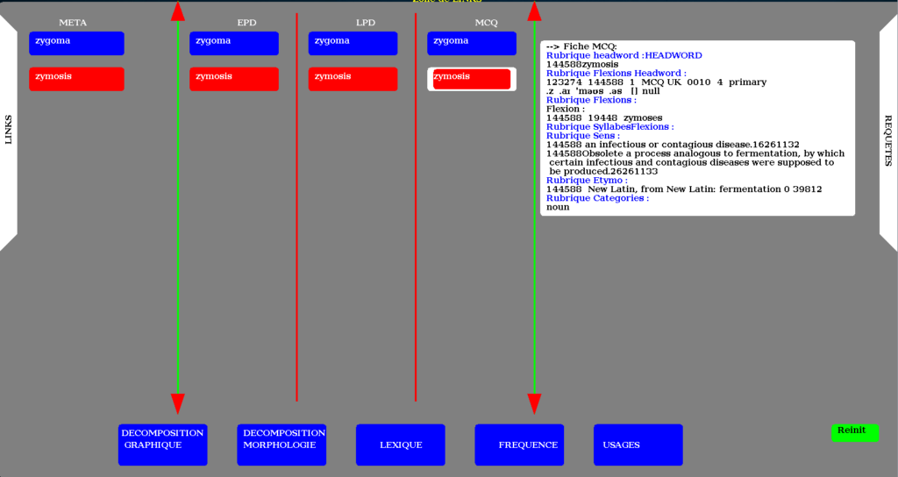Screen dimensions: 898x477
Task: Select zymosis in the LPD column
Action: click(x=353, y=79)
